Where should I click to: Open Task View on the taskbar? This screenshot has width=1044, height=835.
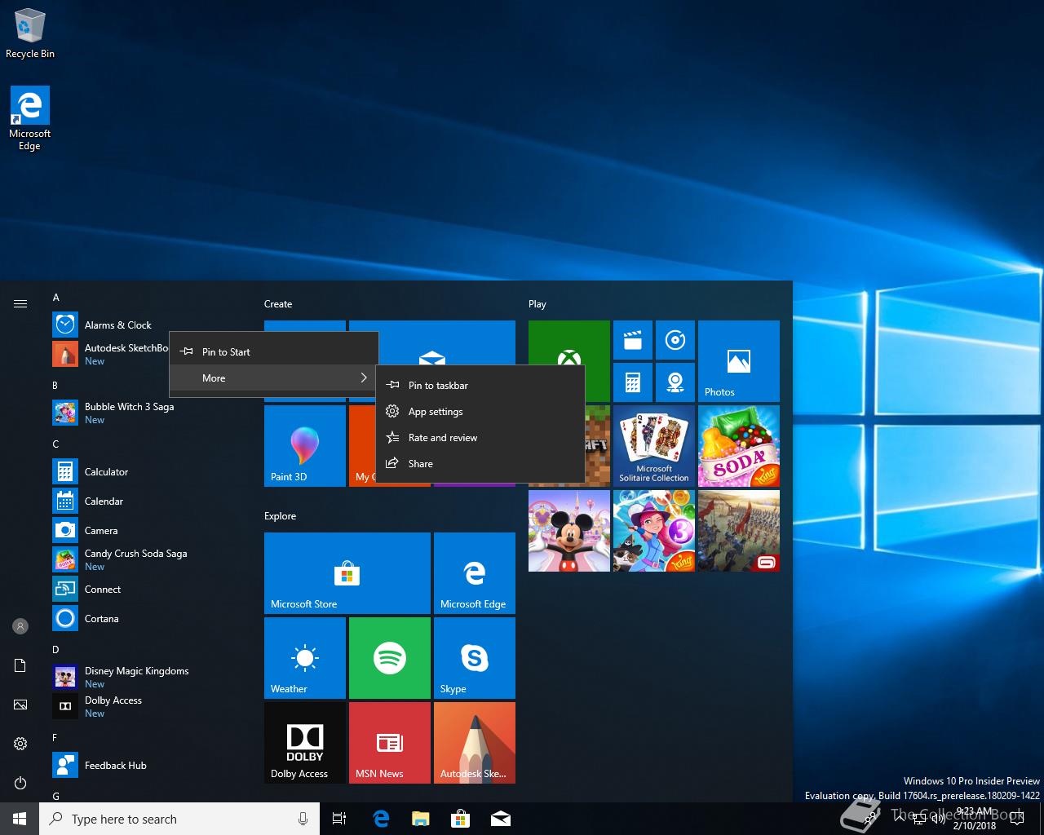pyautogui.click(x=339, y=819)
